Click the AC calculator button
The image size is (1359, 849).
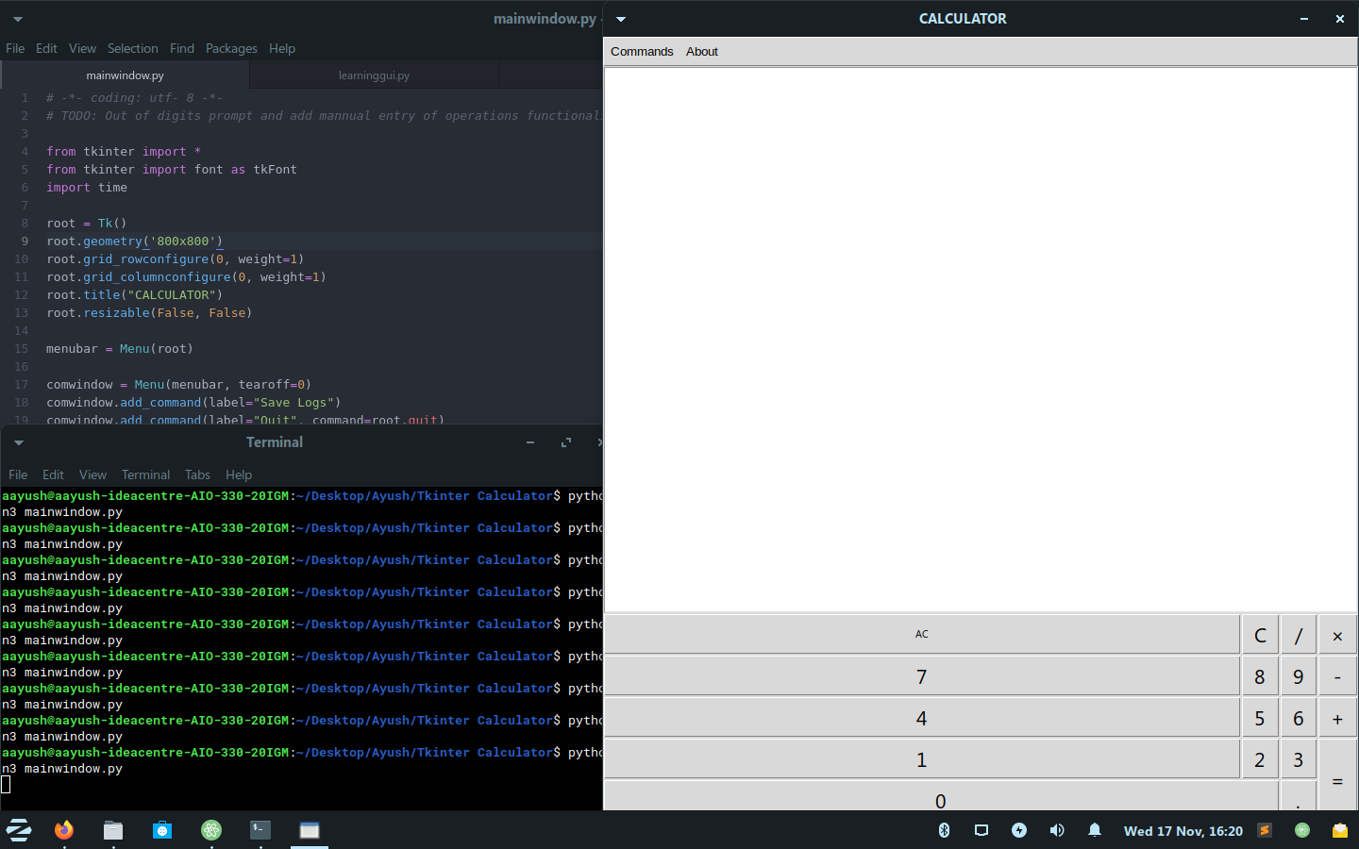(x=922, y=634)
